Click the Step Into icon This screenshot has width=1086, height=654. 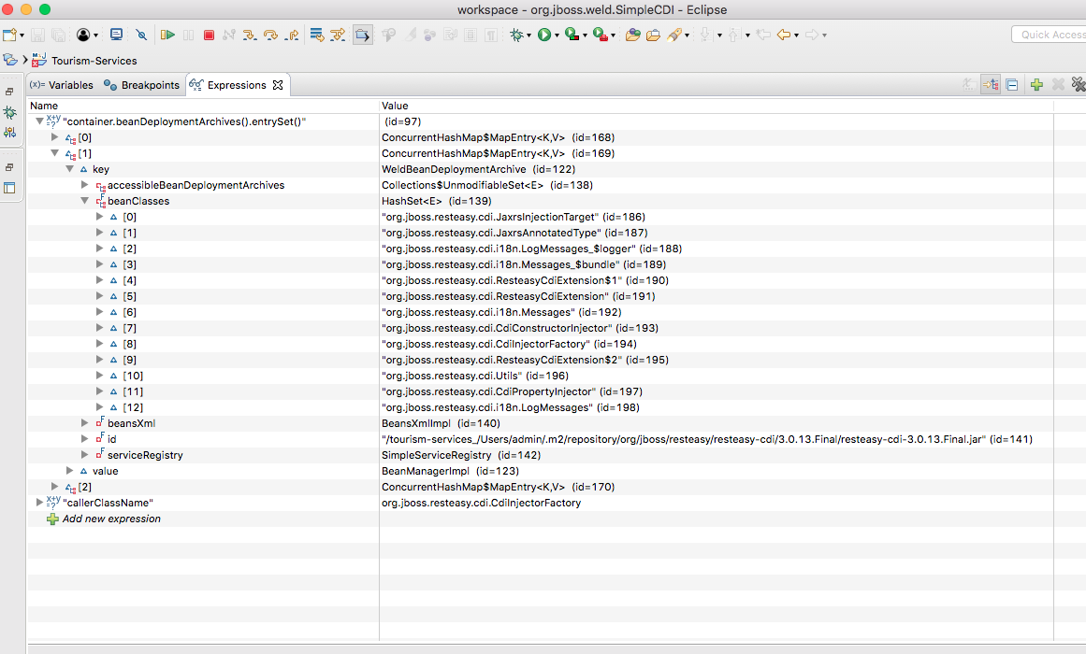pyautogui.click(x=250, y=35)
